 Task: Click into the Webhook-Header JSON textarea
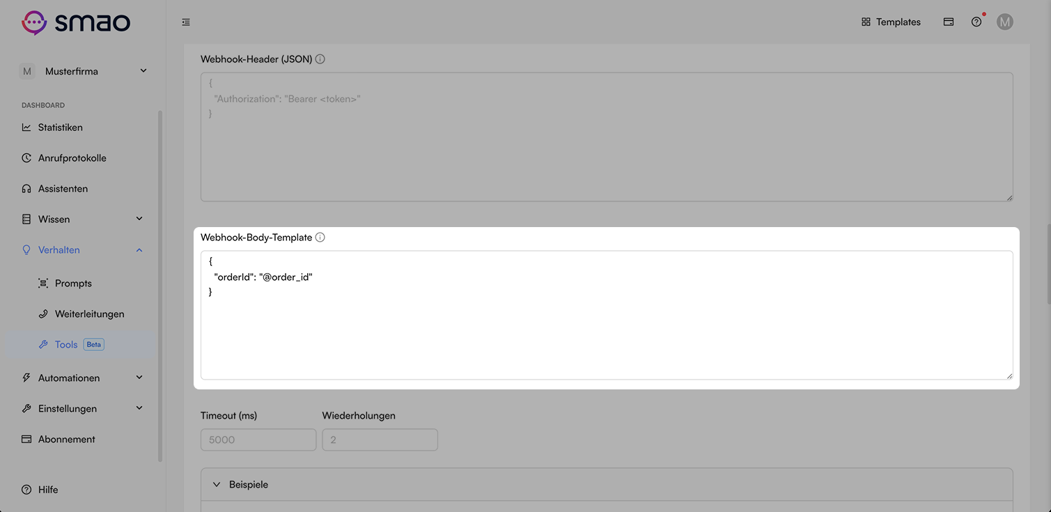click(607, 137)
